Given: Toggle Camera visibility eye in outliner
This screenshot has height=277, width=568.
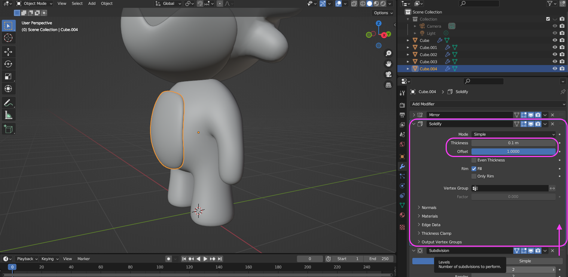Looking at the screenshot, I should [x=555, y=26].
